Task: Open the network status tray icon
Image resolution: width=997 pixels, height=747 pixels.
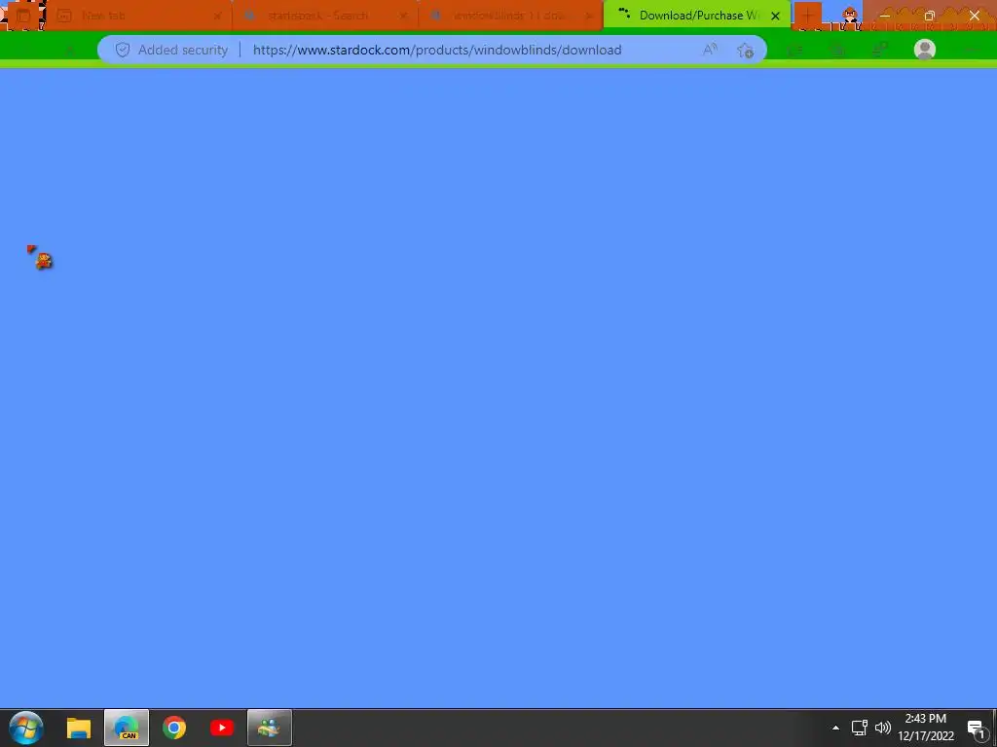Action: click(x=860, y=728)
